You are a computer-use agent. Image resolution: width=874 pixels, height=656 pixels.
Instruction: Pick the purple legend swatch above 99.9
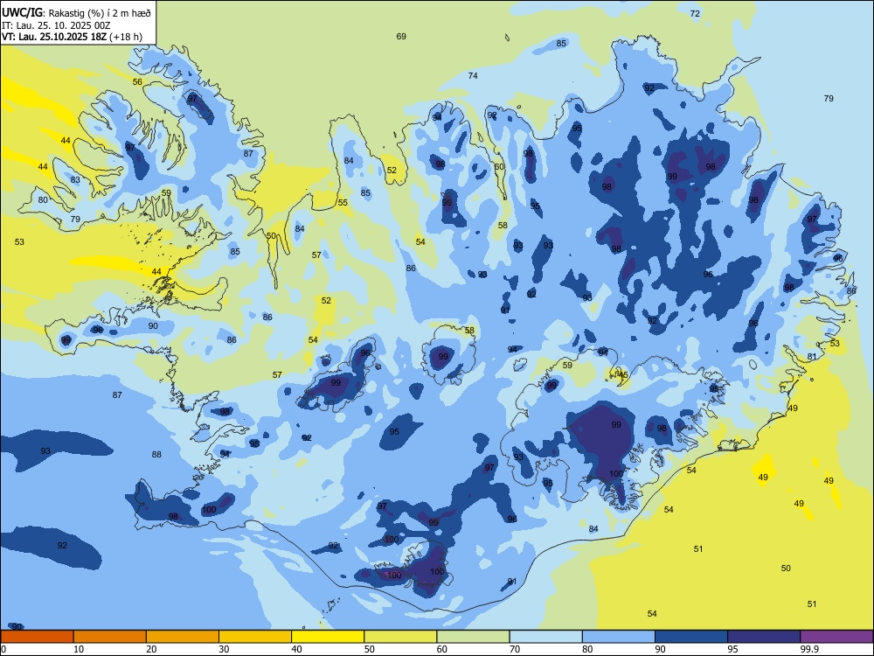click(836, 637)
